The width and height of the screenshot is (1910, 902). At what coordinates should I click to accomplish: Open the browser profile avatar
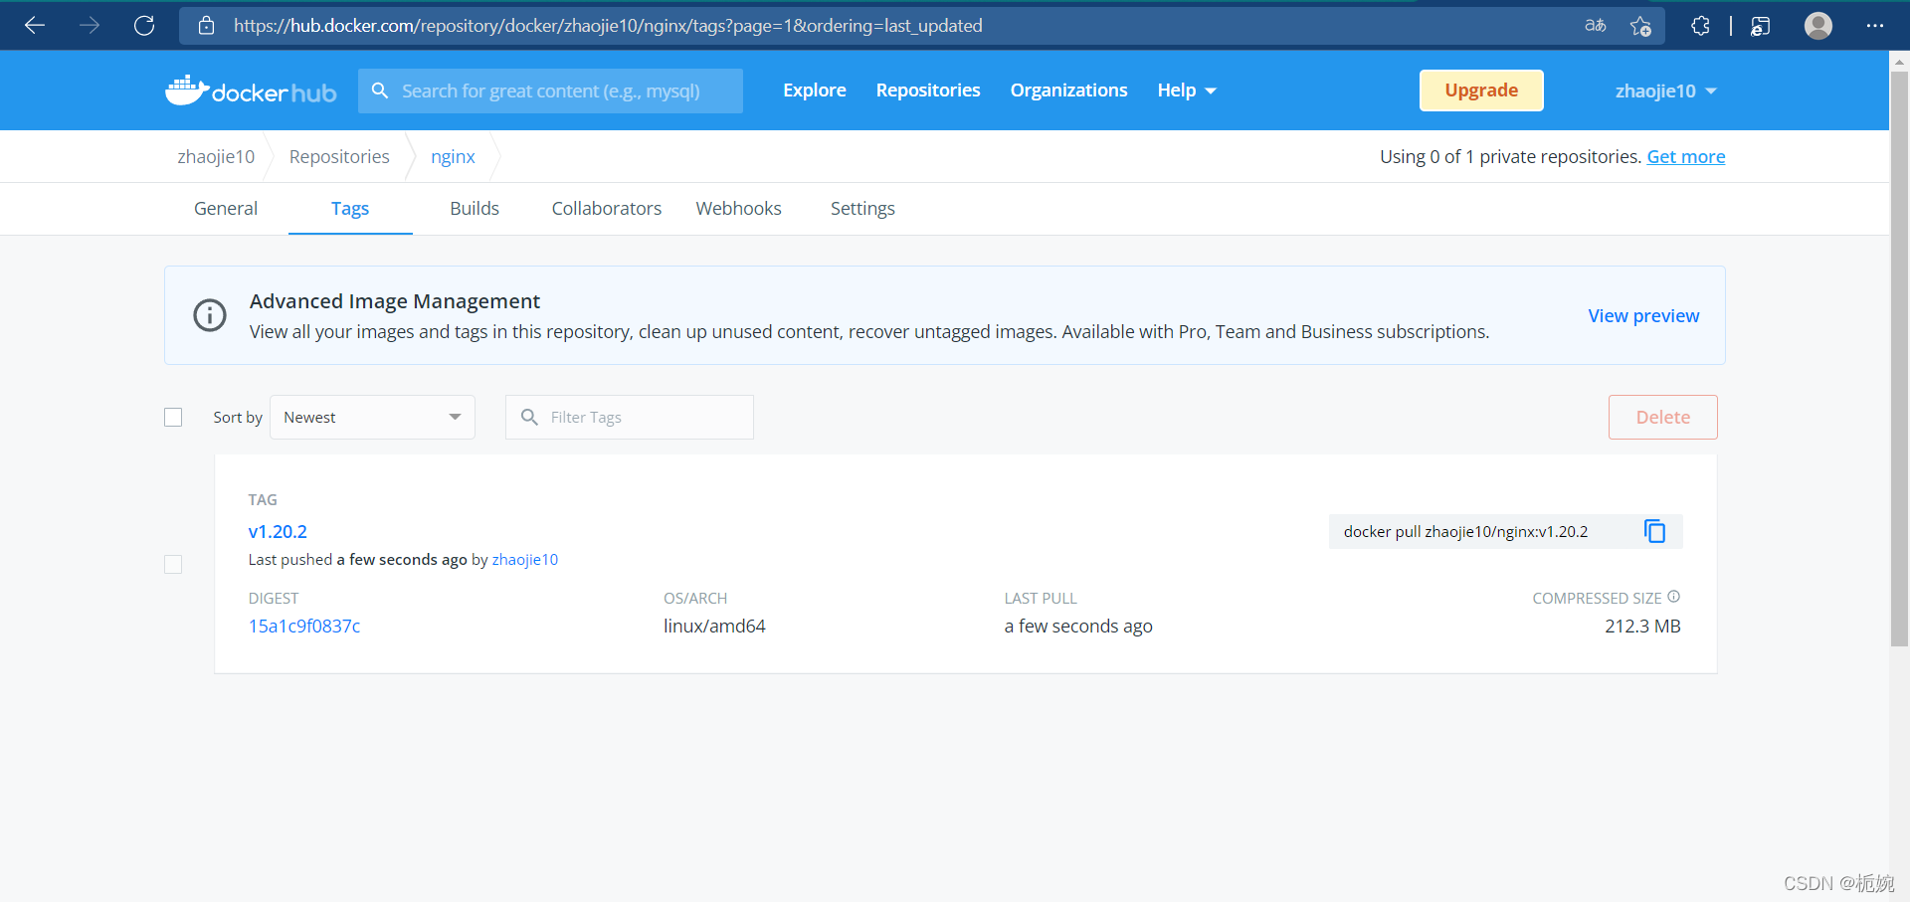click(x=1818, y=26)
